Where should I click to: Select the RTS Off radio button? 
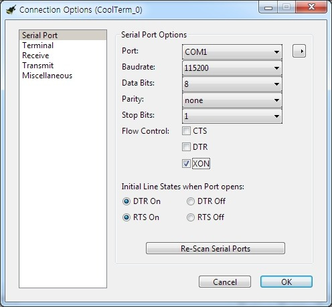pos(191,217)
